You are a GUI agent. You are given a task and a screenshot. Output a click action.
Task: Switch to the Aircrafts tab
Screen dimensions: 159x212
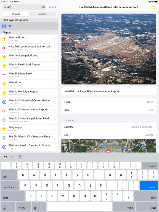tap(42, 14)
